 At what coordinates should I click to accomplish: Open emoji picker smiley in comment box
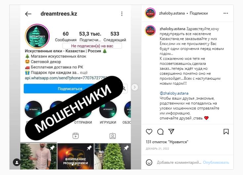click(149, 162)
